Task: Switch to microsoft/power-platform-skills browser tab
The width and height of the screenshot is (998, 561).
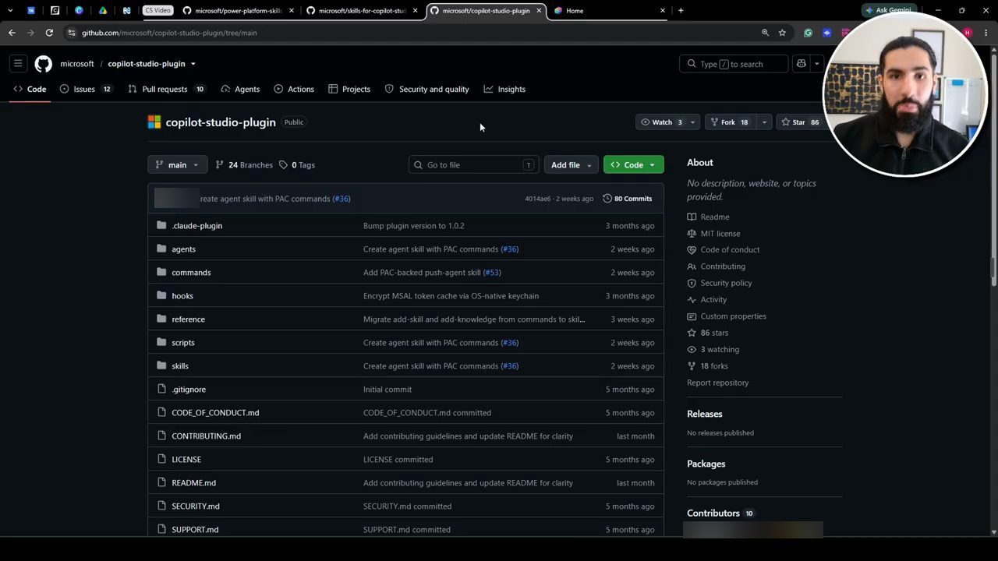Action: [239, 11]
